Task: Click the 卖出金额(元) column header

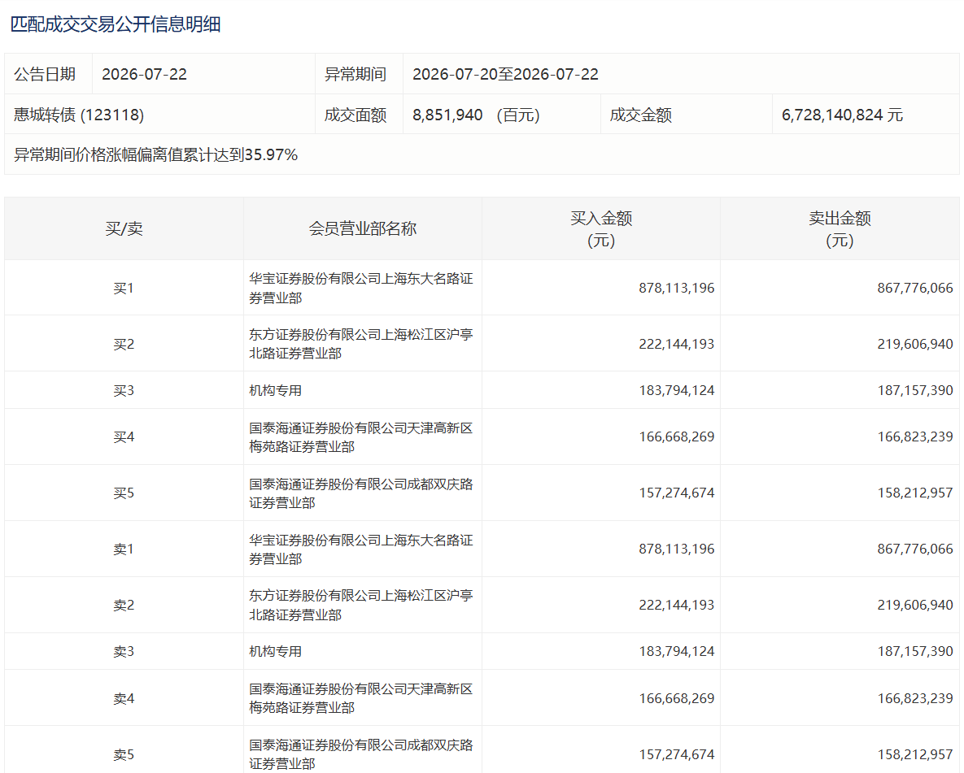Action: coord(840,229)
